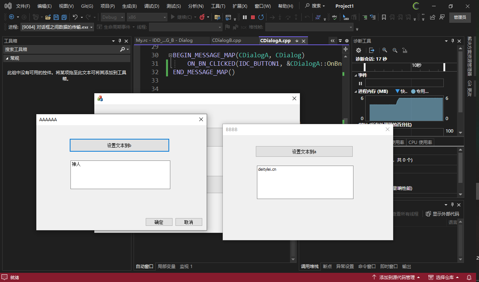Open the x86 platform dropdown

pos(147,17)
